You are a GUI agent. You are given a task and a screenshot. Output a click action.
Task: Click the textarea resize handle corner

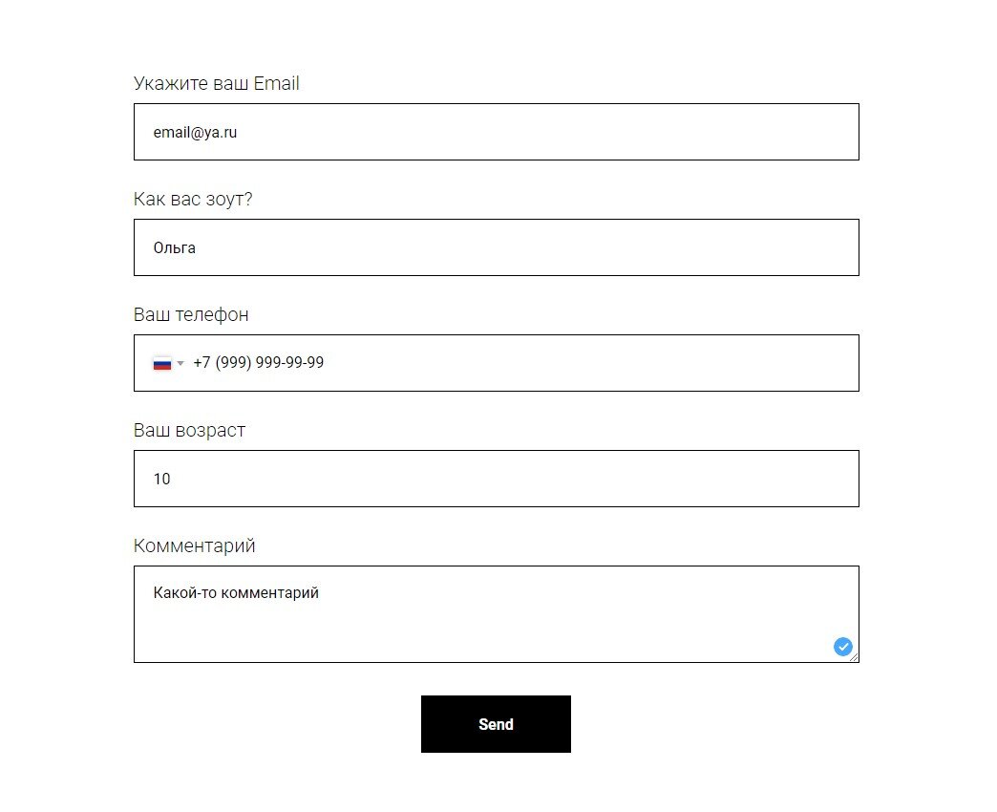pos(855,657)
